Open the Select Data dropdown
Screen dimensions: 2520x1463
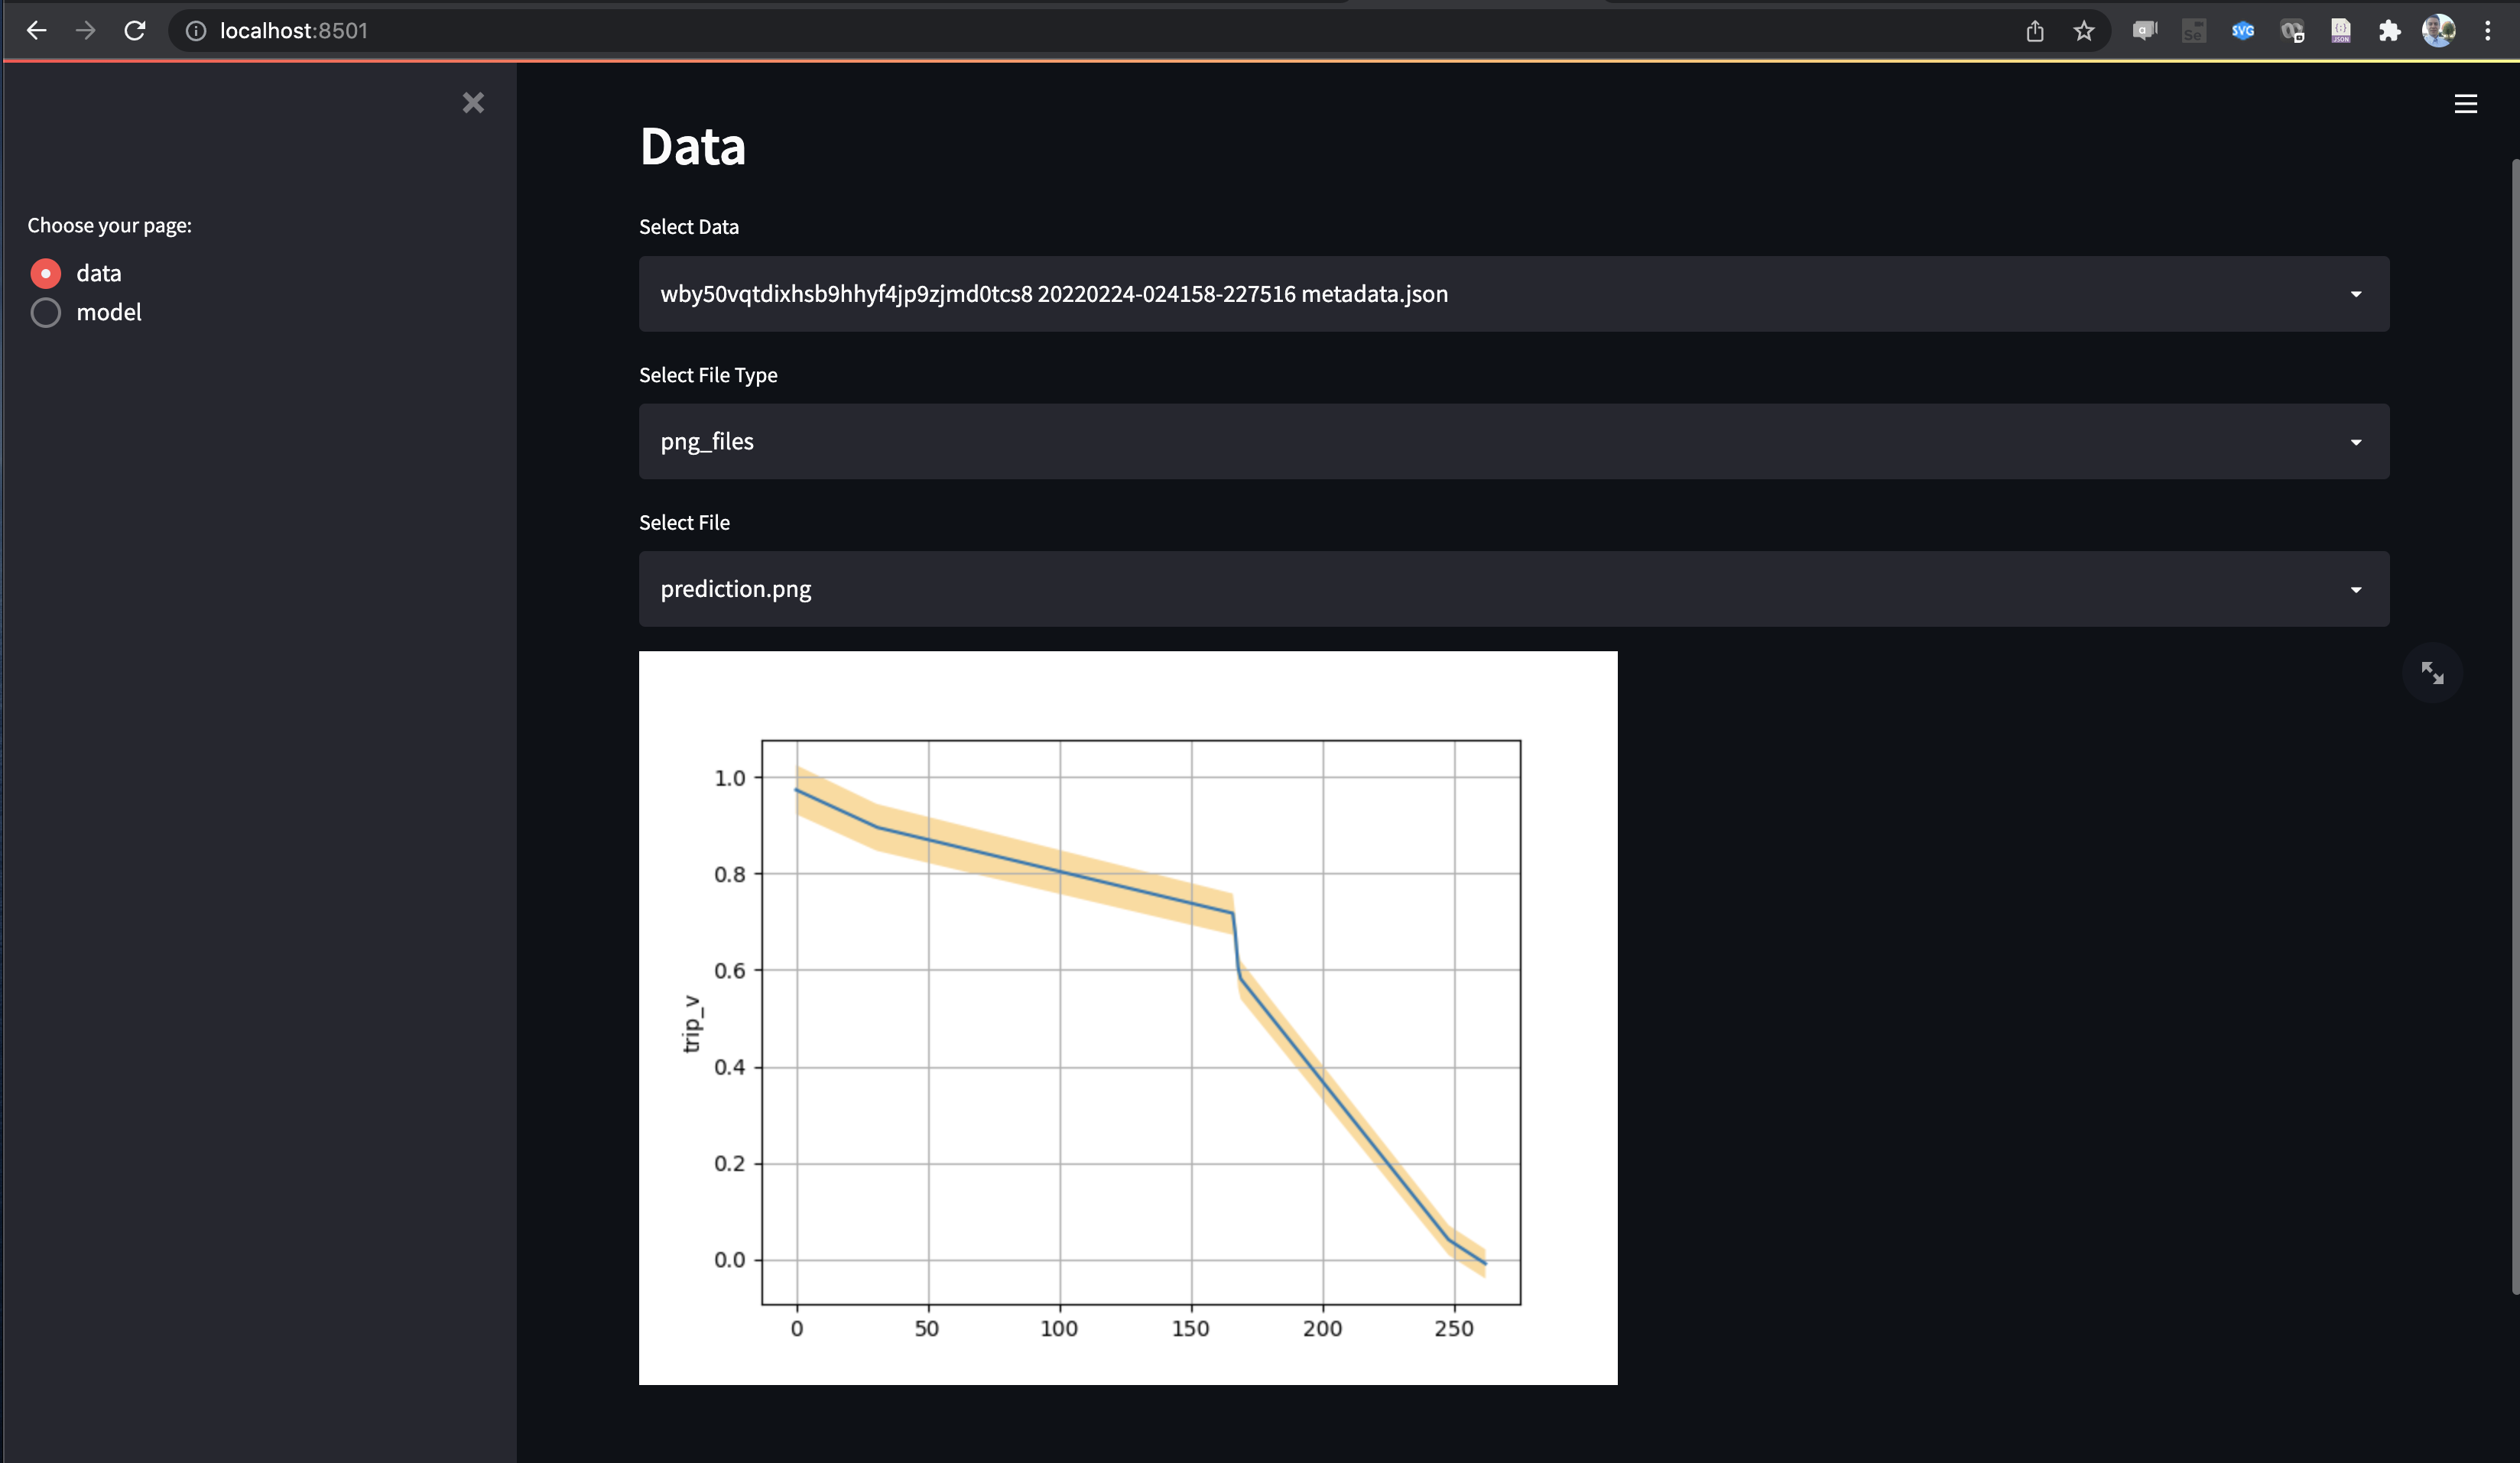pyautogui.click(x=1514, y=294)
